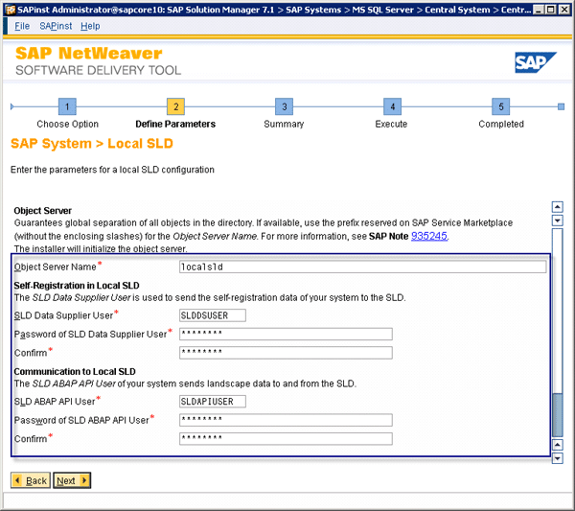Click Password of SLD ABAP API User field
The image size is (575, 511).
tap(286, 420)
